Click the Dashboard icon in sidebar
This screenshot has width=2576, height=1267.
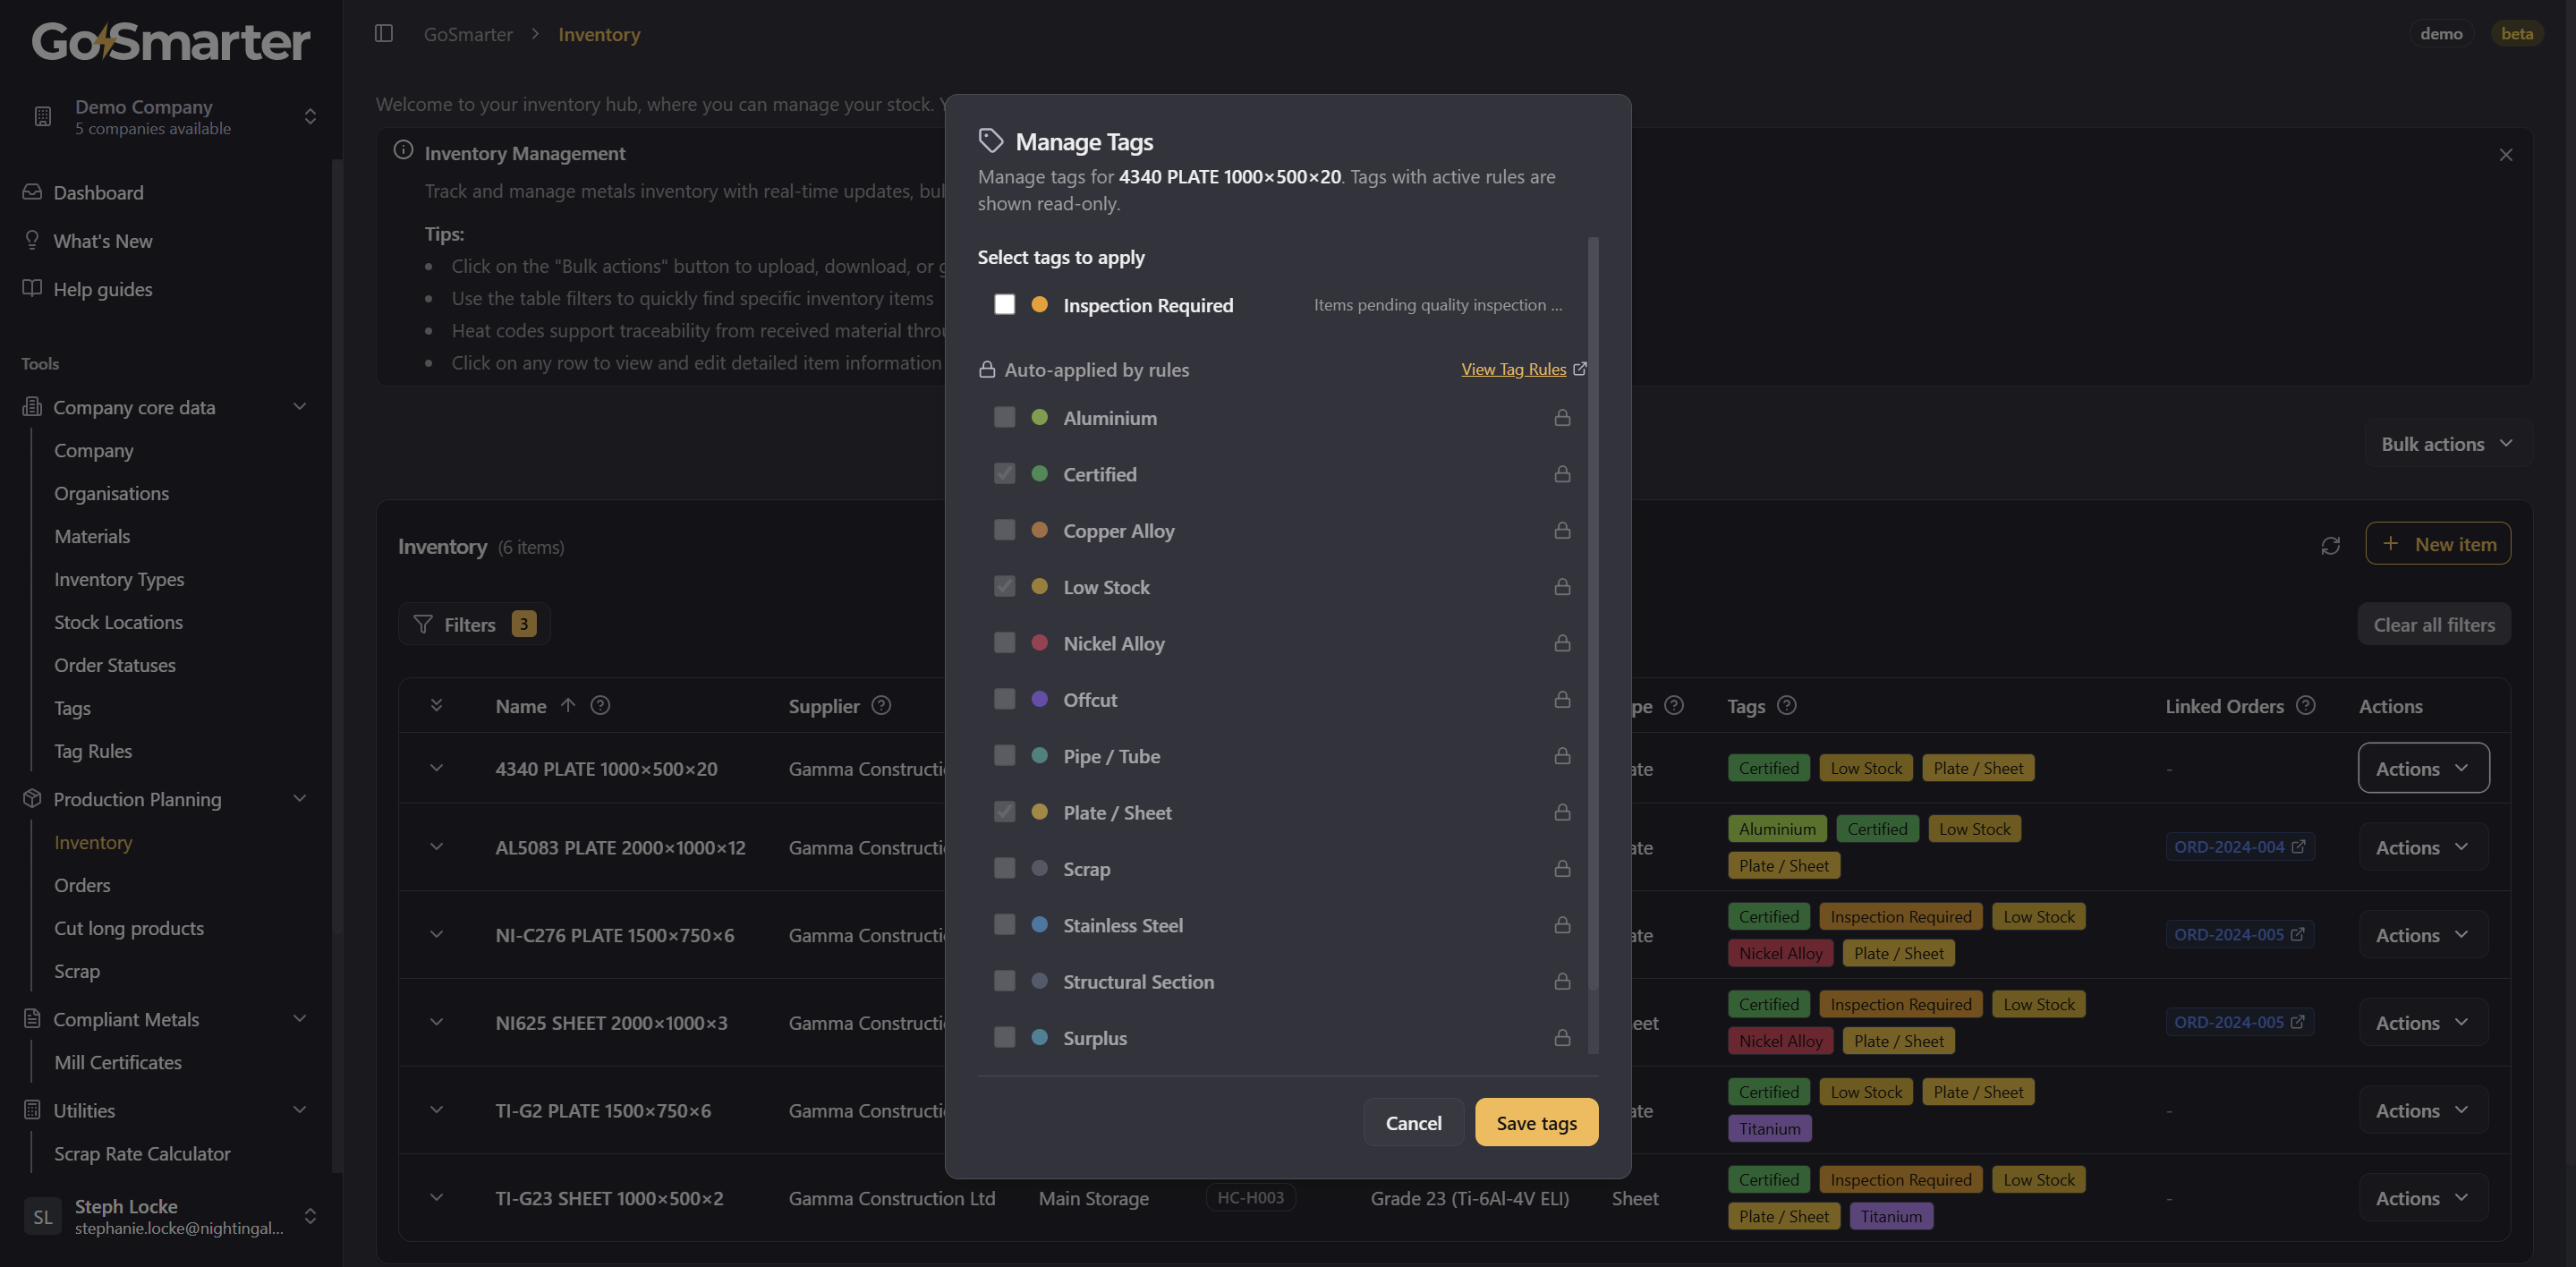pos(32,192)
